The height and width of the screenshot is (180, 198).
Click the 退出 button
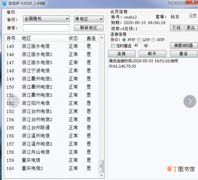191,28
